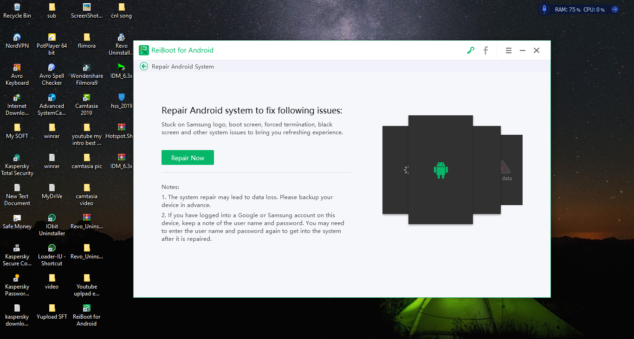Select the ScreenShot image file icon

click(x=87, y=11)
